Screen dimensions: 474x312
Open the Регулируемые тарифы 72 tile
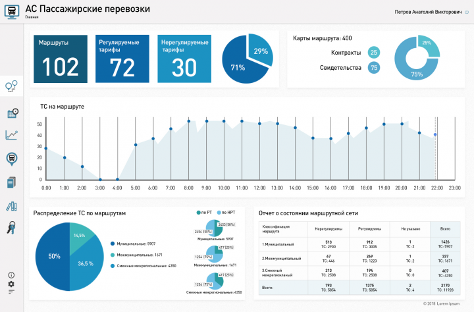[122, 59]
